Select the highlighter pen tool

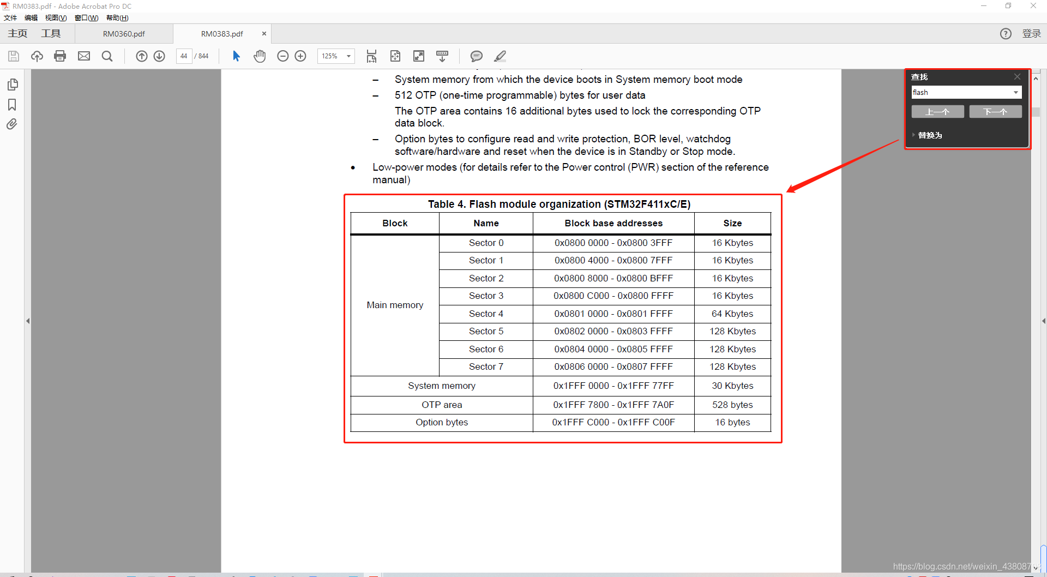click(x=500, y=56)
